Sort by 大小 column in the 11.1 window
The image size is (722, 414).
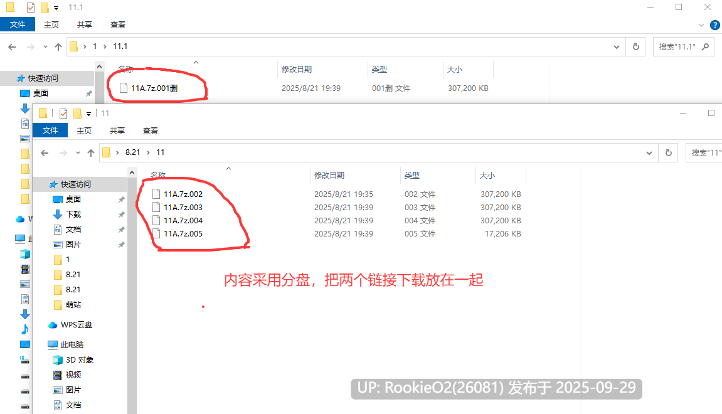(455, 70)
